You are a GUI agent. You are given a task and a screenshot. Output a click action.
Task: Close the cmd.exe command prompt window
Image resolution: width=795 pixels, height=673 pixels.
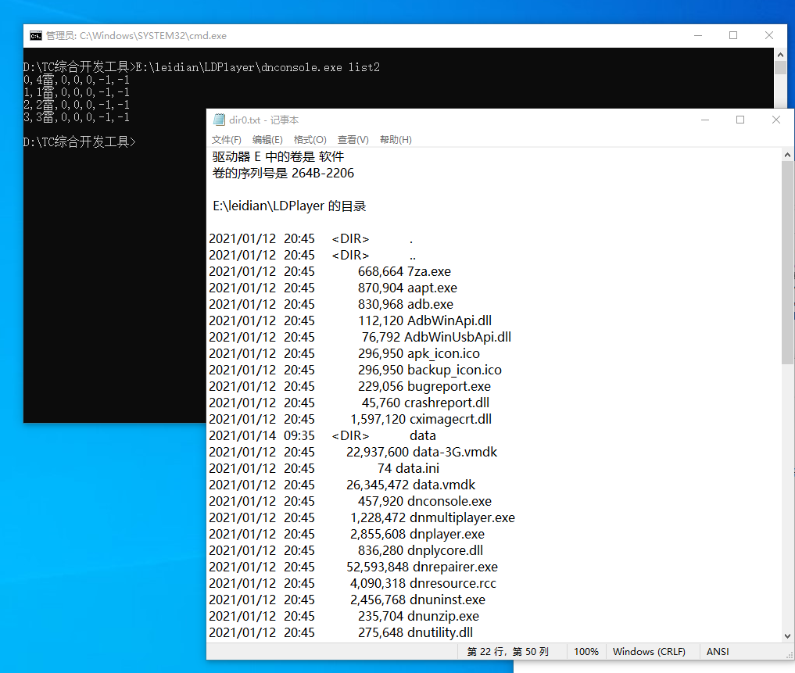[769, 36]
